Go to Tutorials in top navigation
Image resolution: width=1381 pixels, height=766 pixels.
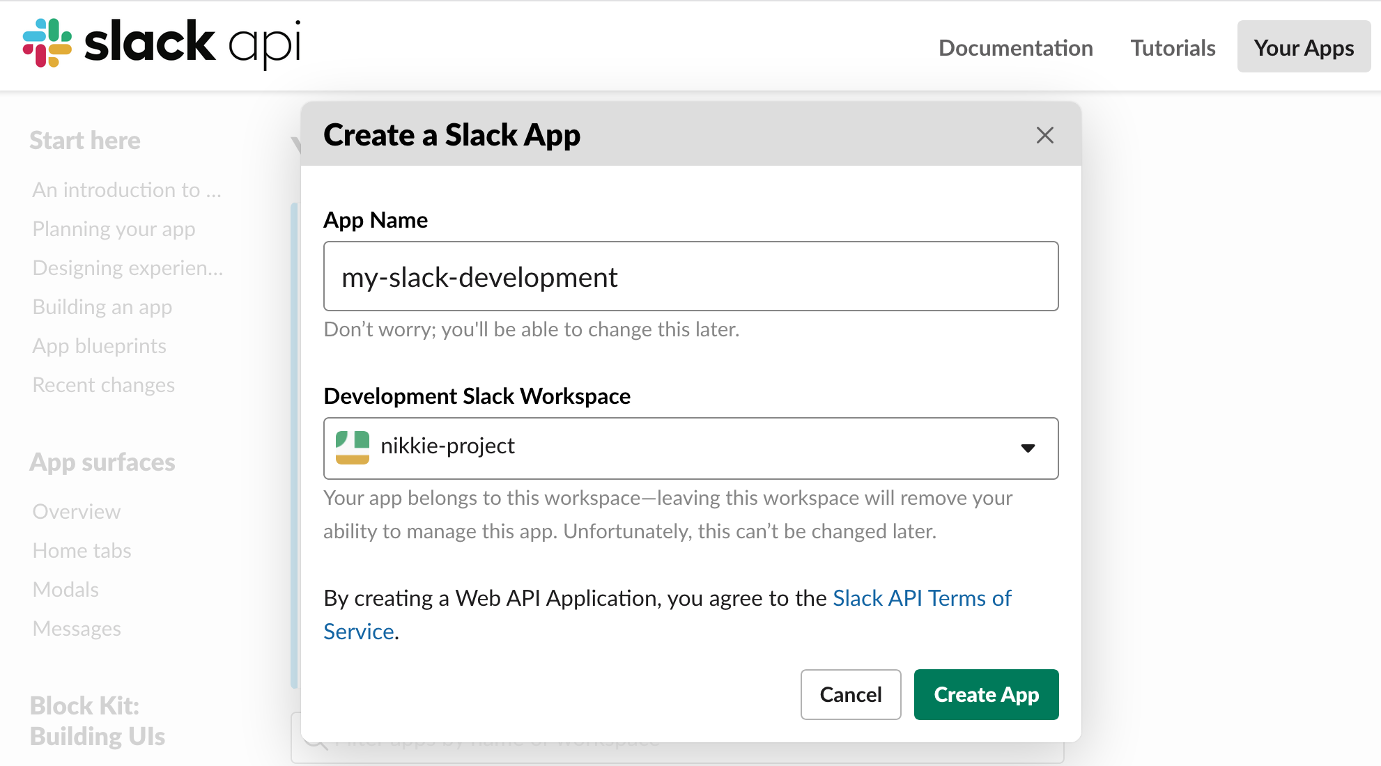[x=1173, y=47]
